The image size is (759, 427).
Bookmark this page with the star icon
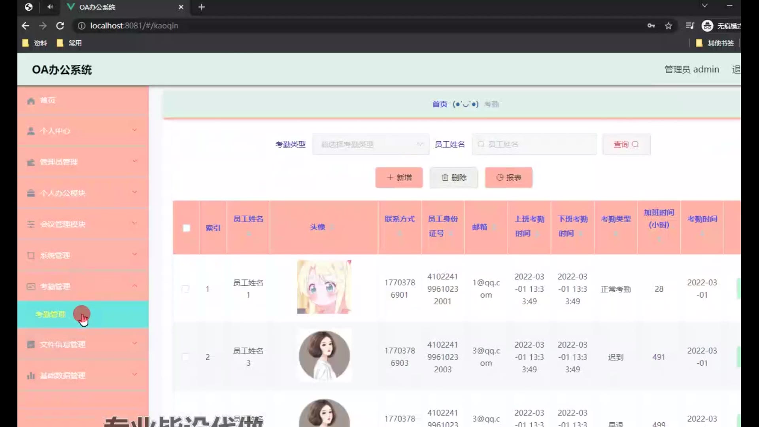coord(668,26)
